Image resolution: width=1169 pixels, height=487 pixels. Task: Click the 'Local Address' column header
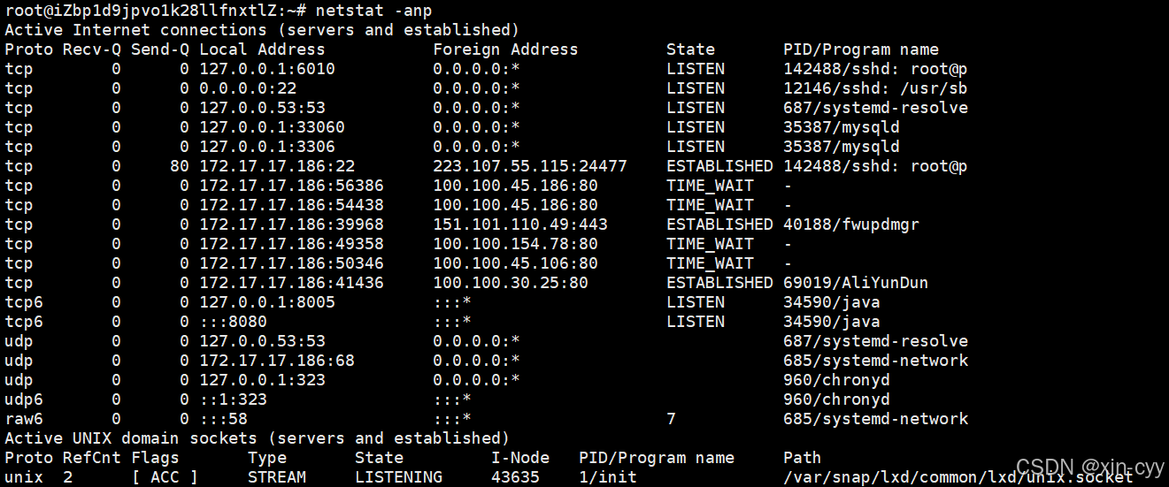pyautogui.click(x=262, y=49)
